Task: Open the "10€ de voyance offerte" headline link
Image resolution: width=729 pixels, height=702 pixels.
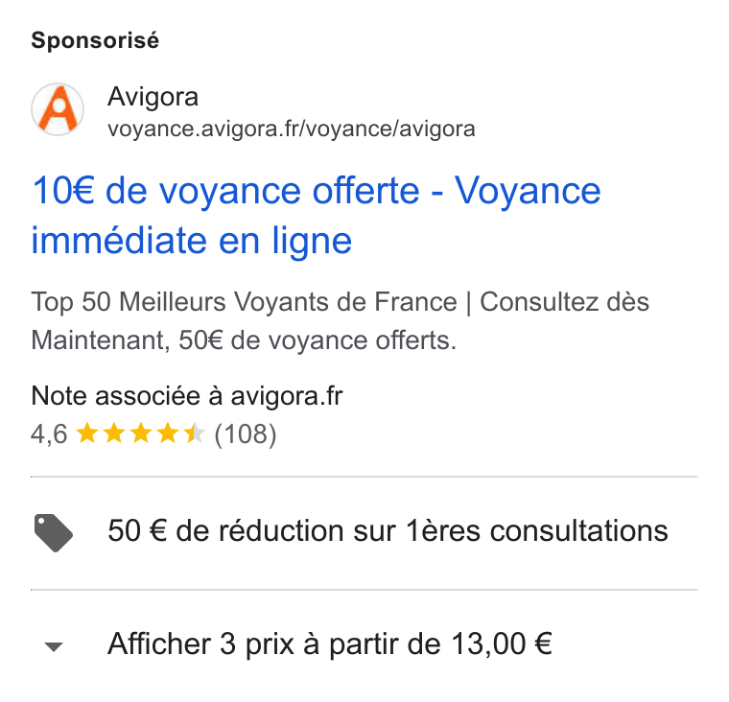Action: coord(226,191)
